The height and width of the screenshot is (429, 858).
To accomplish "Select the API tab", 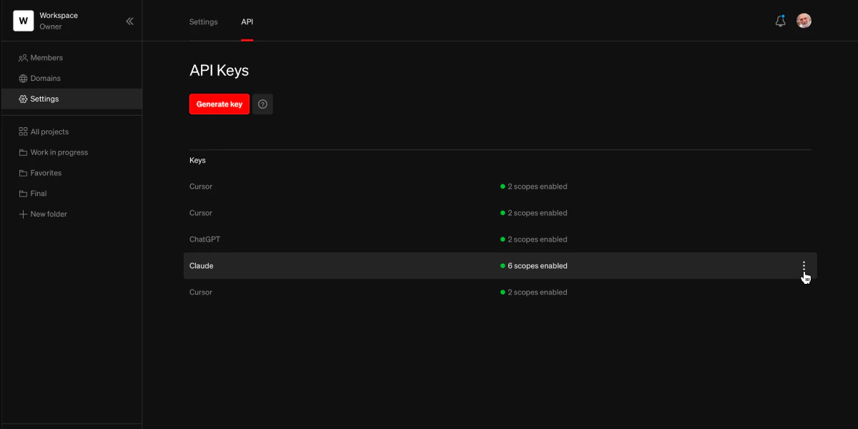I will pos(247,22).
